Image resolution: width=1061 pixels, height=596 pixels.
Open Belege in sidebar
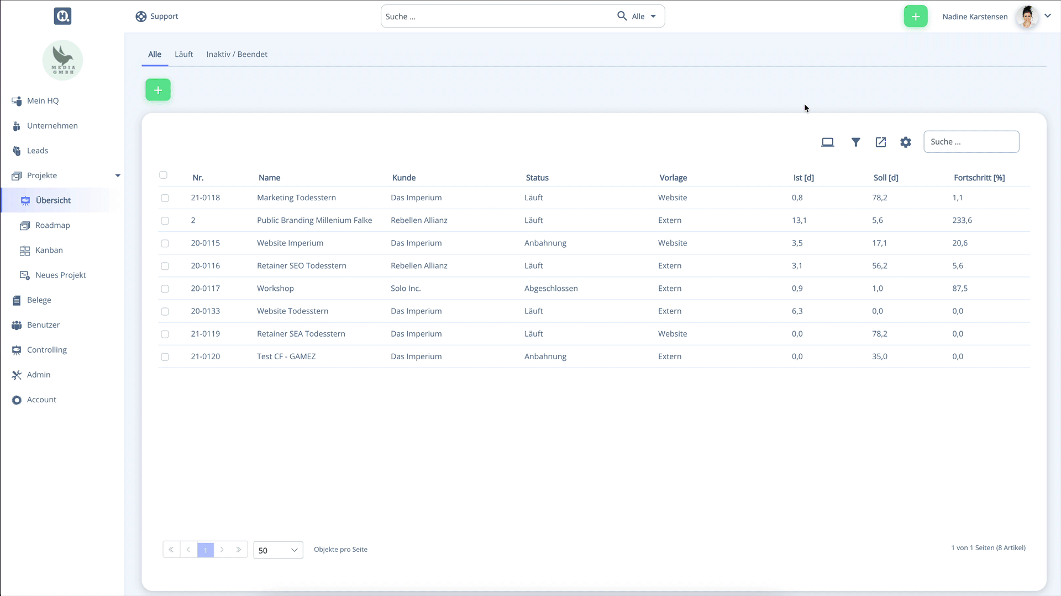click(x=39, y=300)
